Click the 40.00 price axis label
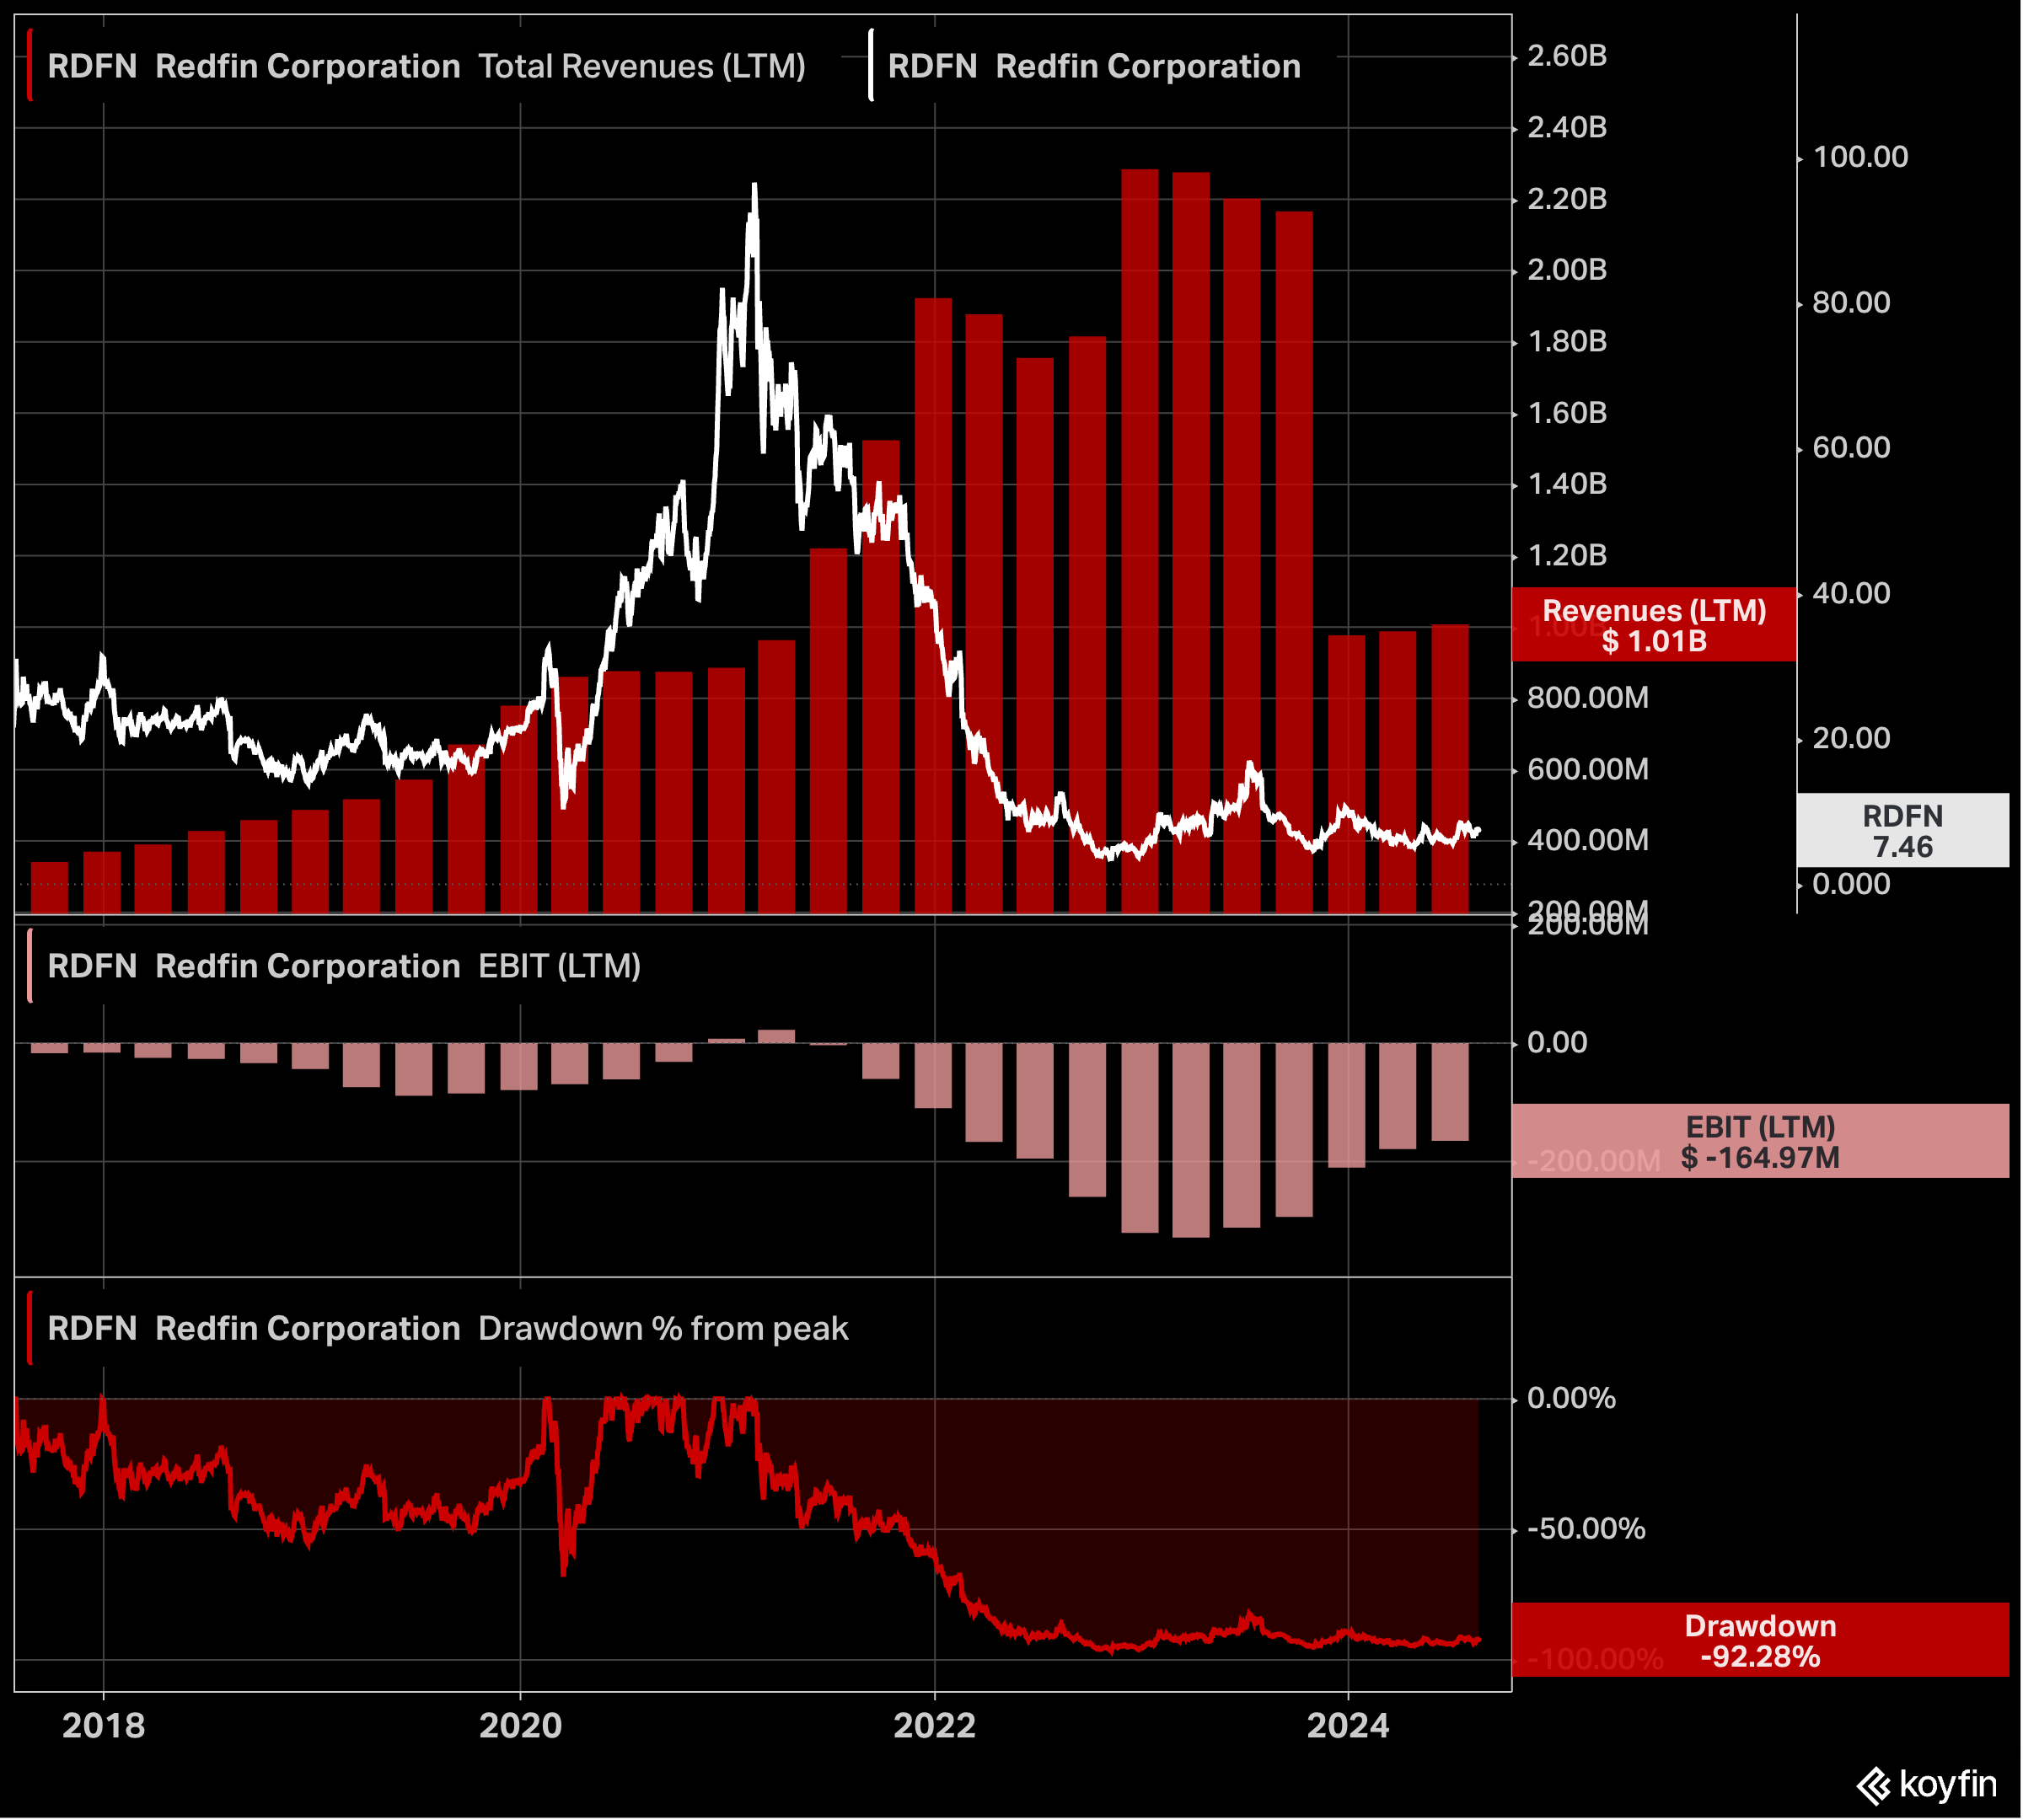 click(x=1851, y=594)
